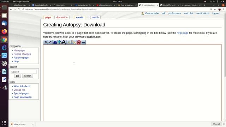This screenshot has width=226, height=127.
Task: Close the Hootsuite tab
Action: tap(72, 5)
